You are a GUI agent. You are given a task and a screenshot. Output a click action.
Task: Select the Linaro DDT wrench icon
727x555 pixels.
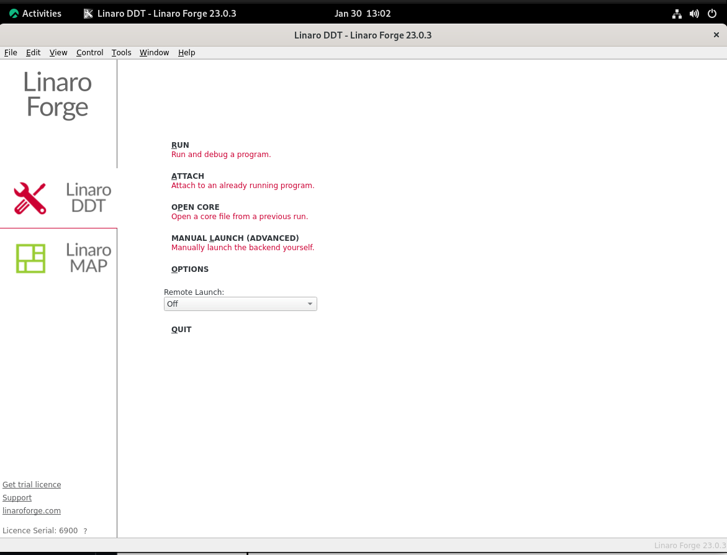coord(30,199)
